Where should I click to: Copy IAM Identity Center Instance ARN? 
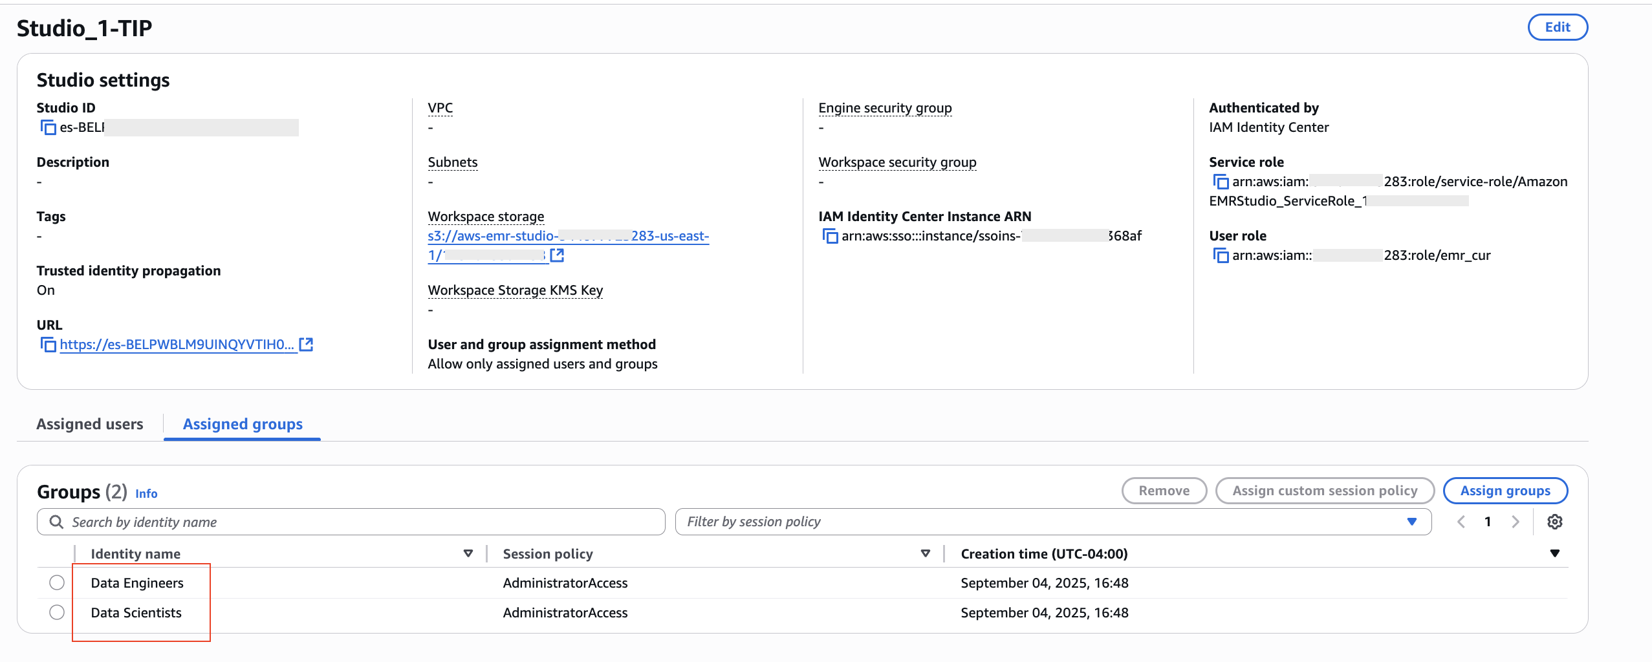pos(830,236)
